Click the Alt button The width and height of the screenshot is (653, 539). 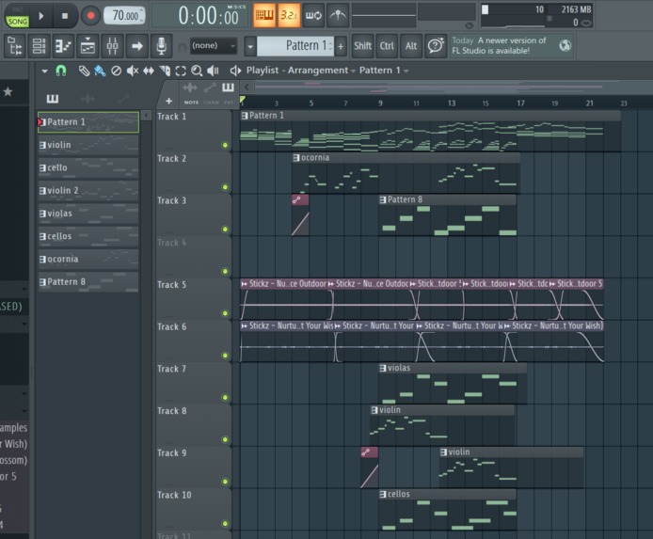[x=411, y=46]
